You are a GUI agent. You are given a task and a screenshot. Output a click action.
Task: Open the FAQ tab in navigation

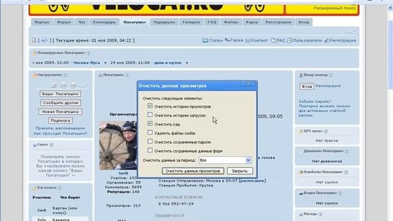pyautogui.click(x=212, y=22)
